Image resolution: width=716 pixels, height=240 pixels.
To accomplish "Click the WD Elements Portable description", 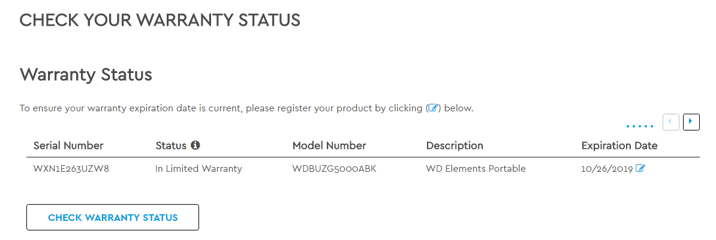I will [476, 169].
